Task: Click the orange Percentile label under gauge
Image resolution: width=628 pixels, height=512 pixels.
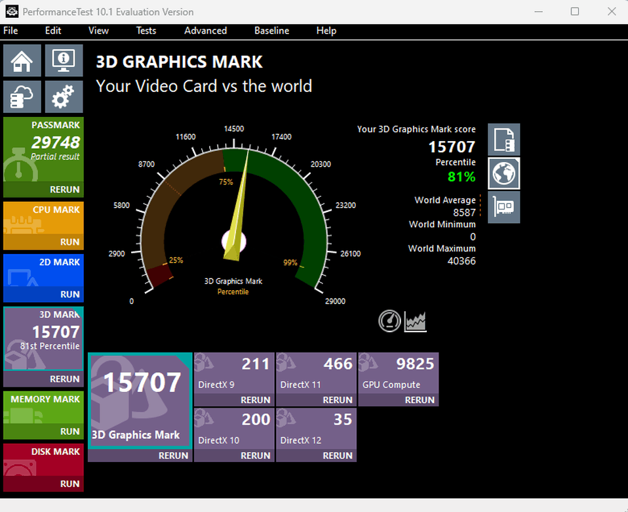Action: tap(233, 292)
